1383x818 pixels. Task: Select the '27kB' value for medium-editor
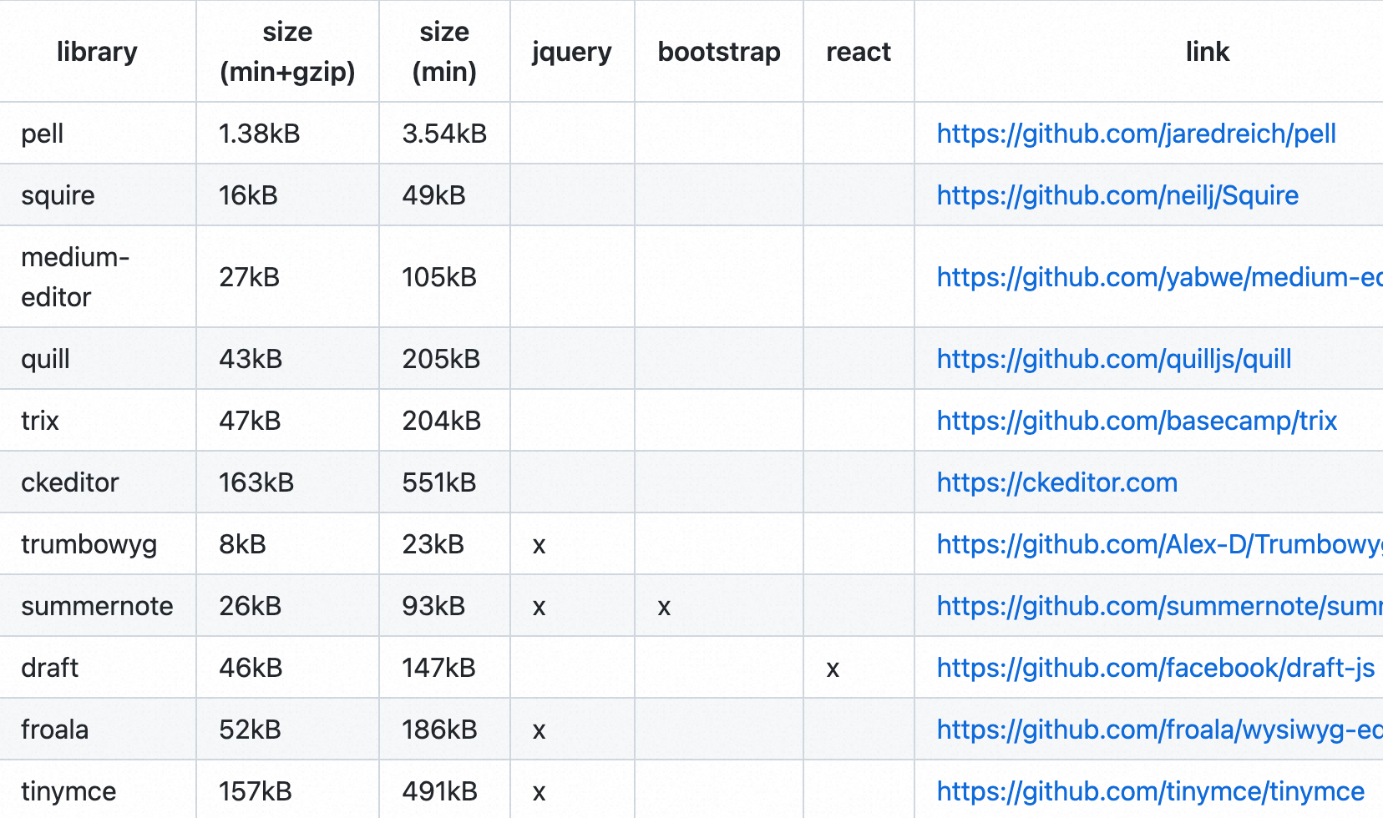click(x=249, y=277)
